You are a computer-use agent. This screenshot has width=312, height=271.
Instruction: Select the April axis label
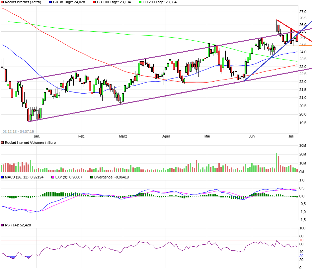point(166,136)
